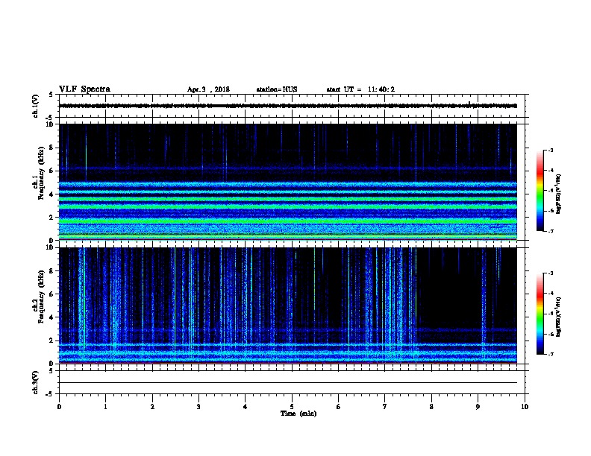591x456 pixels.
Task: Click the "start UT = 11:40:2" text
Action: tap(360, 89)
